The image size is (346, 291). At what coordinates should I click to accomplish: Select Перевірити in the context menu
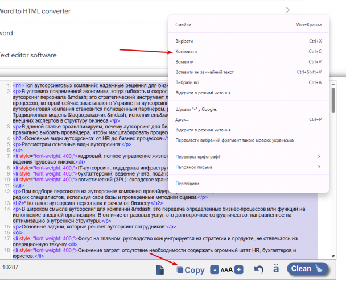coord(249,184)
